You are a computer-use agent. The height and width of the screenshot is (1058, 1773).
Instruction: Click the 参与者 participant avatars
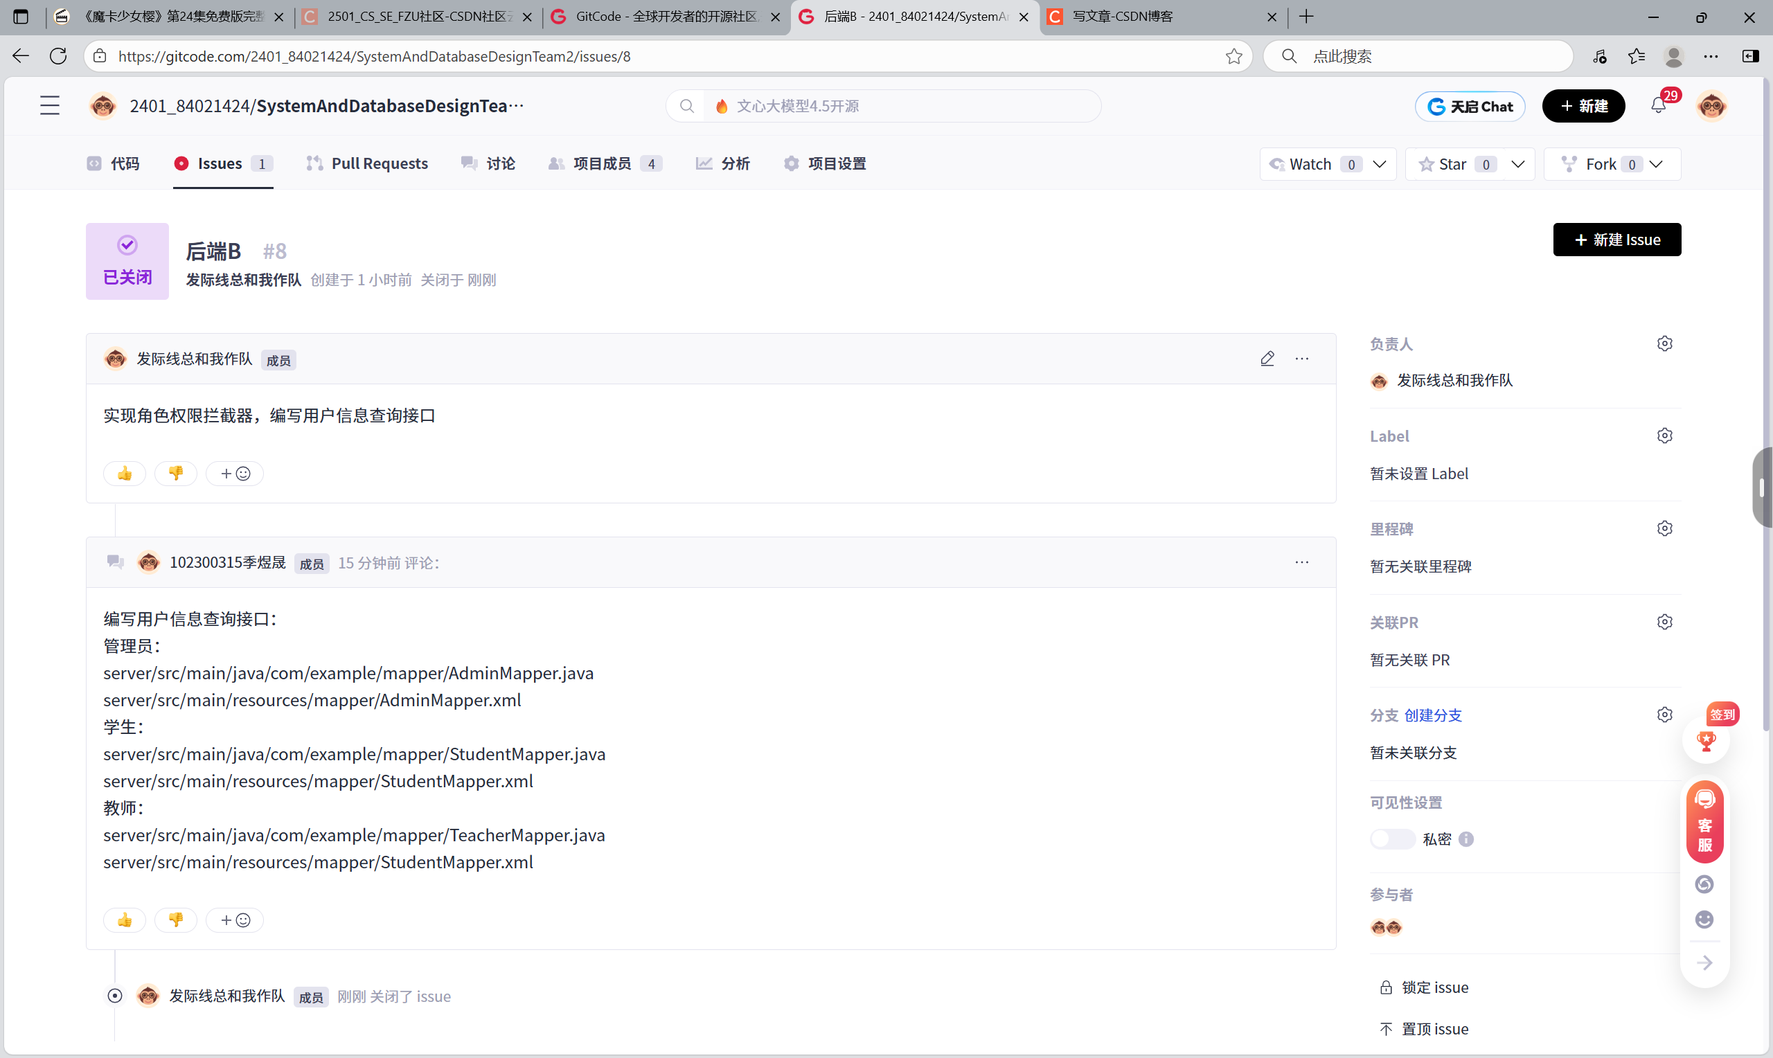(1386, 927)
